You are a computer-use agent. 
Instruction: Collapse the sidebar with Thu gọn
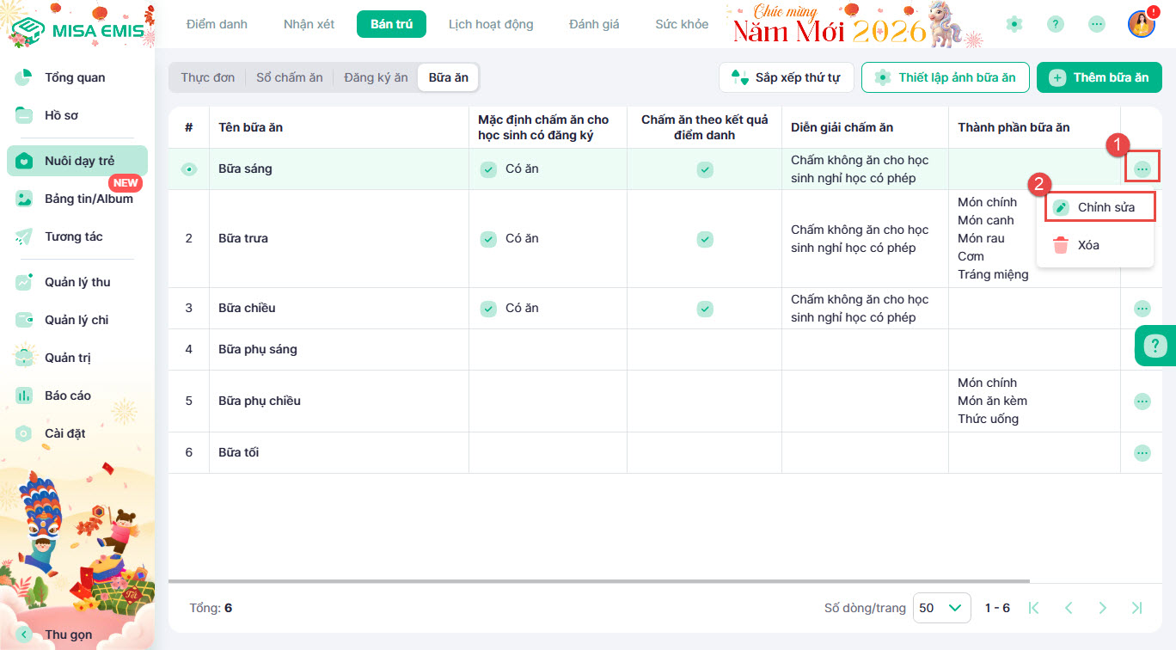pyautogui.click(x=69, y=635)
